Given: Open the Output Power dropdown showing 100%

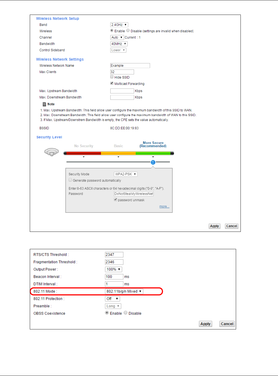Looking at the screenshot, I should click(114, 269).
